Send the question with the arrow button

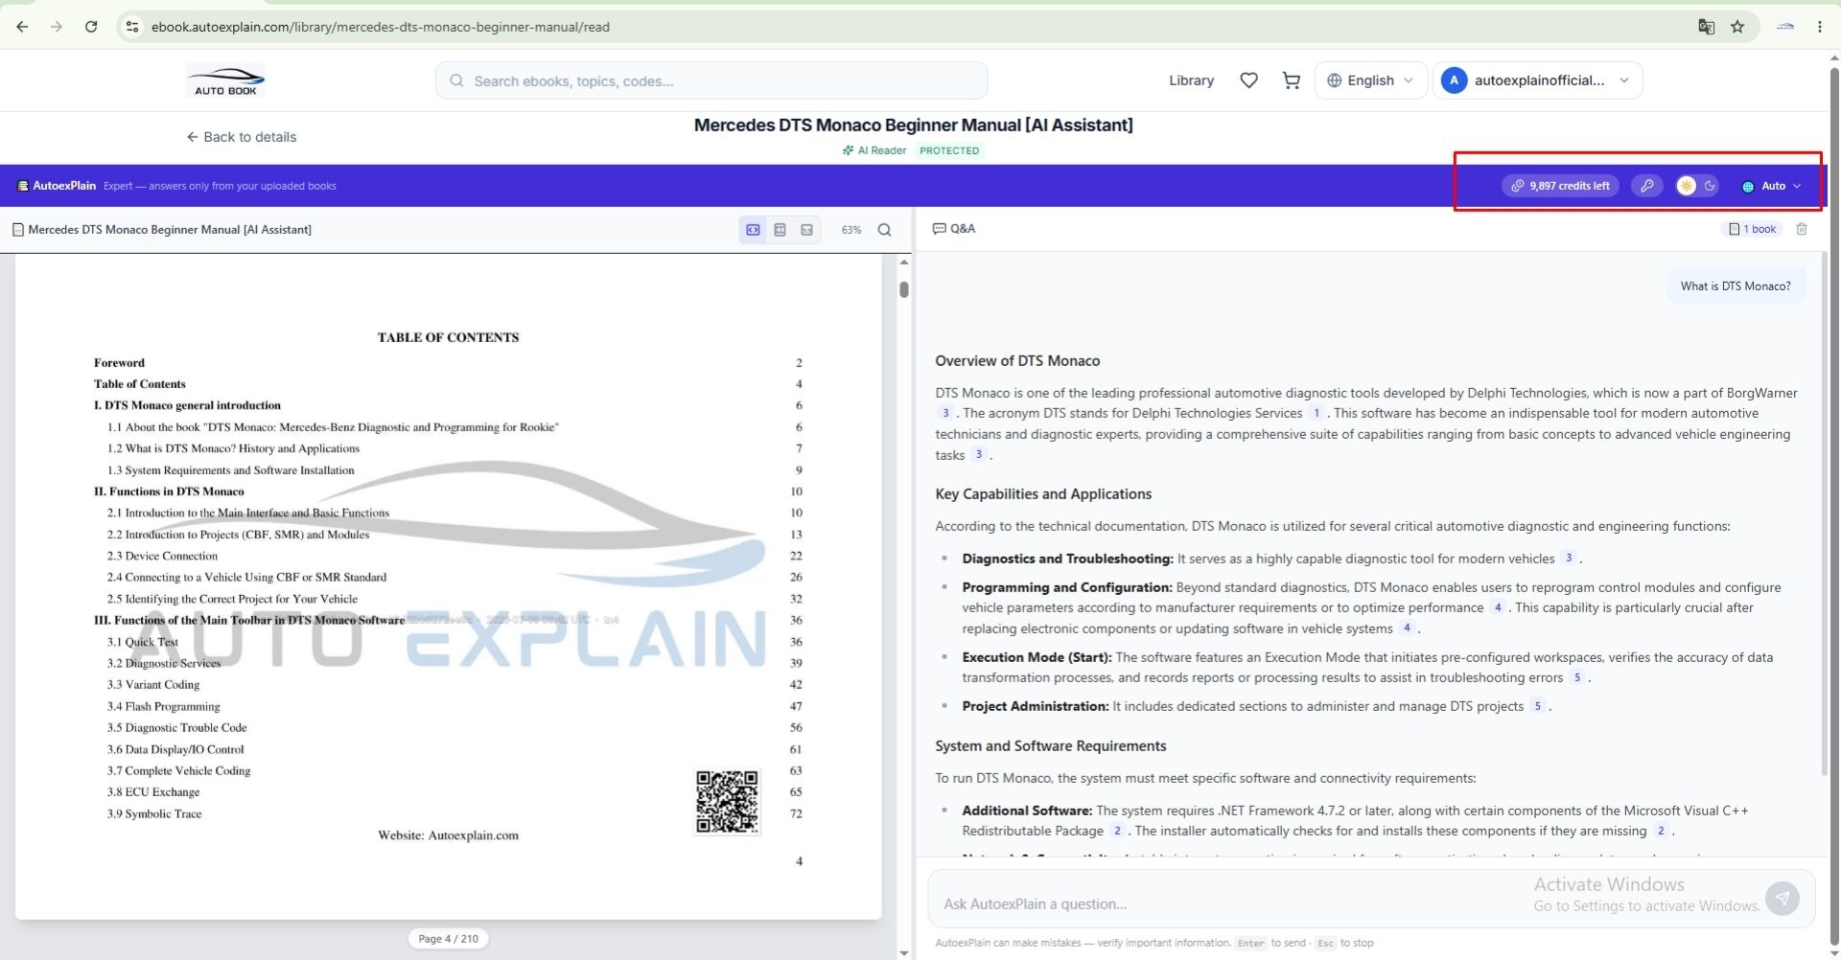(x=1782, y=898)
